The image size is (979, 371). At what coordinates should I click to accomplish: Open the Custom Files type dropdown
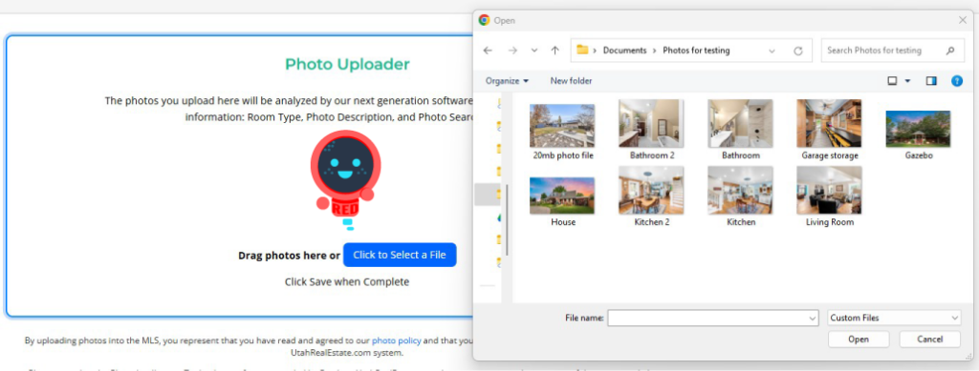(x=894, y=318)
